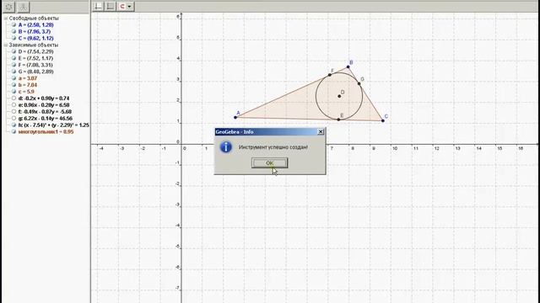Viewport: 540px width, 303px height.
Task: Collapse the Свободные объекты tree group
Action: (x=6, y=19)
